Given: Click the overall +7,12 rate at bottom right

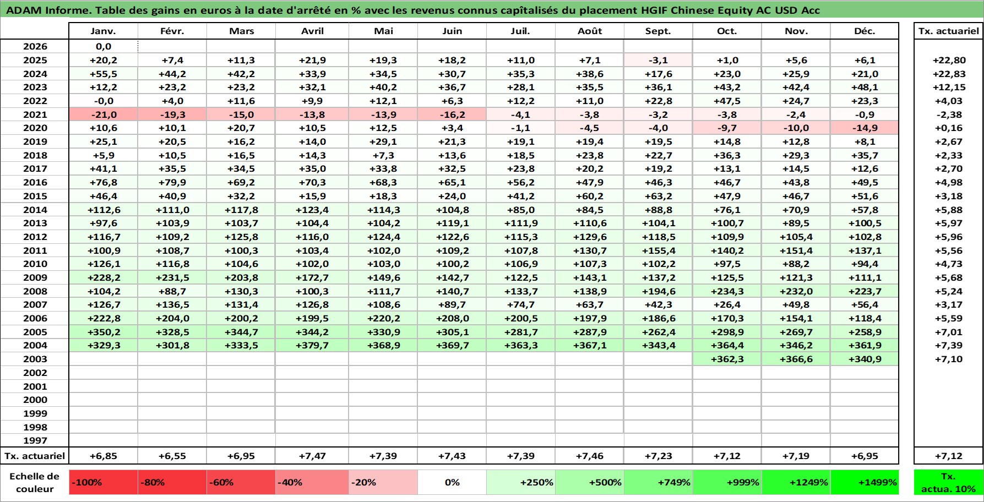Looking at the screenshot, I should (x=948, y=456).
